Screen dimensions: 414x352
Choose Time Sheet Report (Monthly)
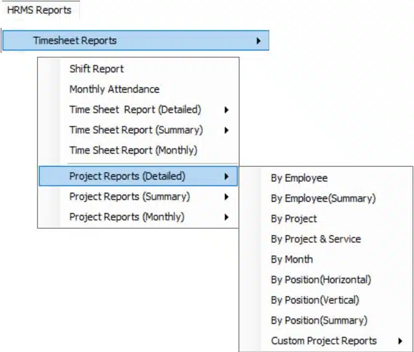(138, 150)
